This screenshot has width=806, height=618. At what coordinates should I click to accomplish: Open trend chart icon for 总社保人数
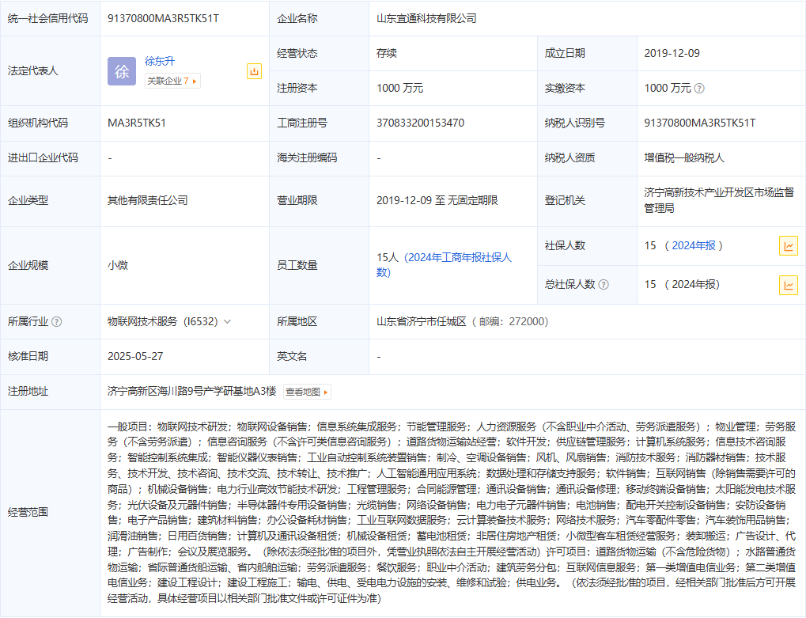[x=788, y=285]
